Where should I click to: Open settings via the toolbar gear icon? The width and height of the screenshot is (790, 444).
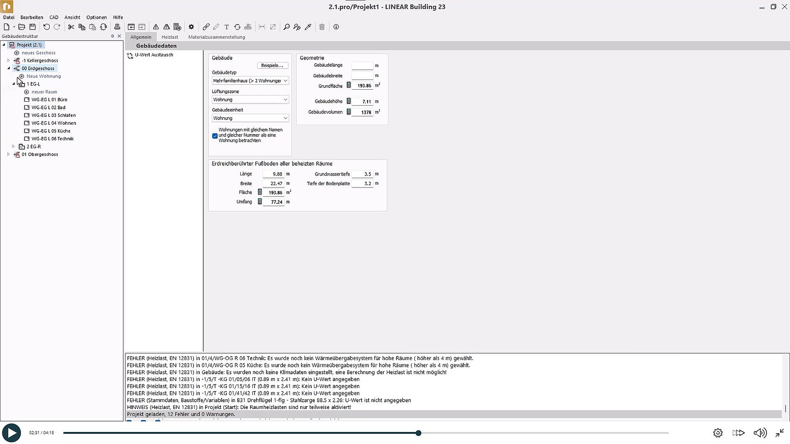tap(191, 27)
